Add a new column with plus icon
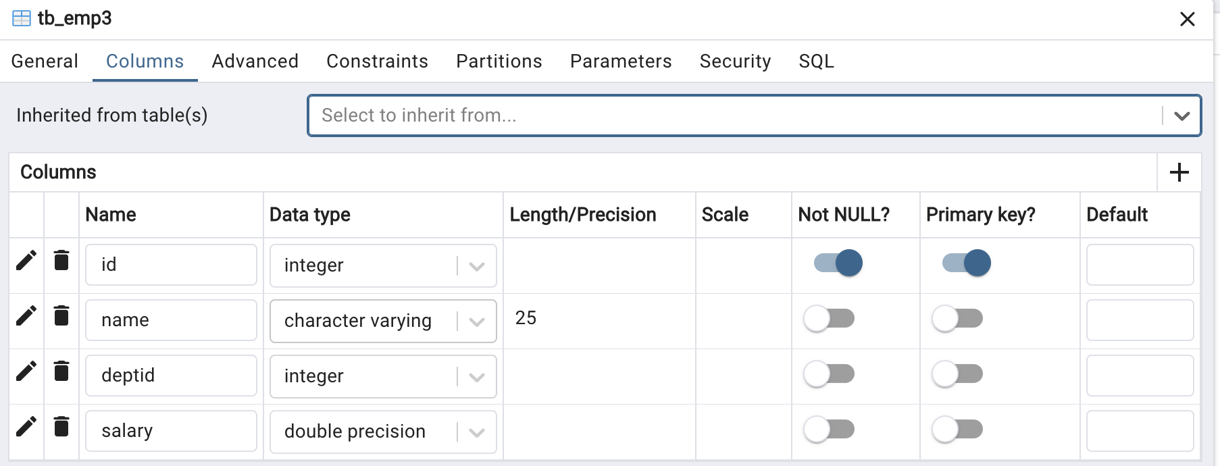 (x=1179, y=172)
